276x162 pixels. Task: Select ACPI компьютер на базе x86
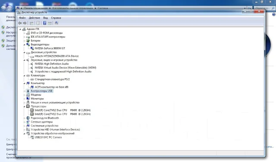(x=51, y=87)
